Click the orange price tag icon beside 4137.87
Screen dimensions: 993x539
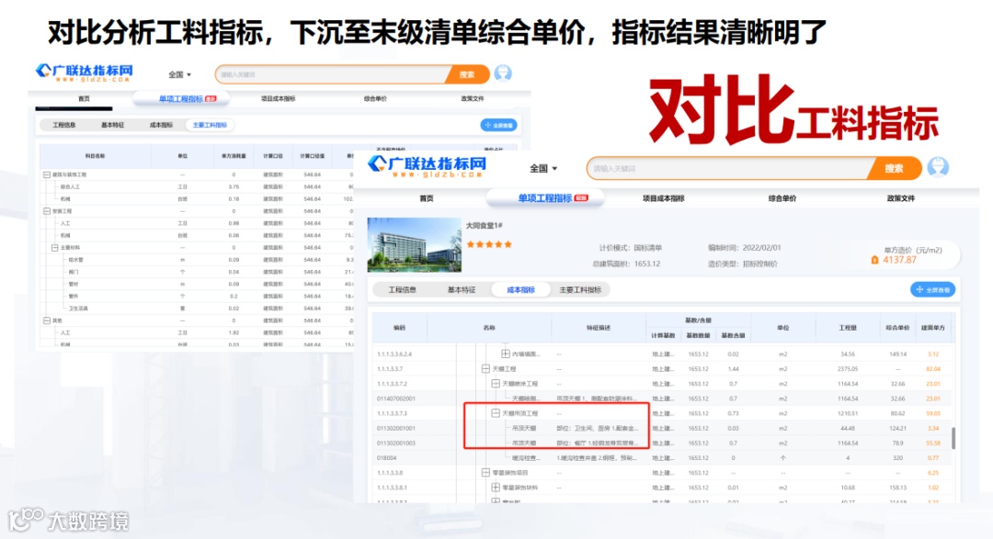pos(874,260)
